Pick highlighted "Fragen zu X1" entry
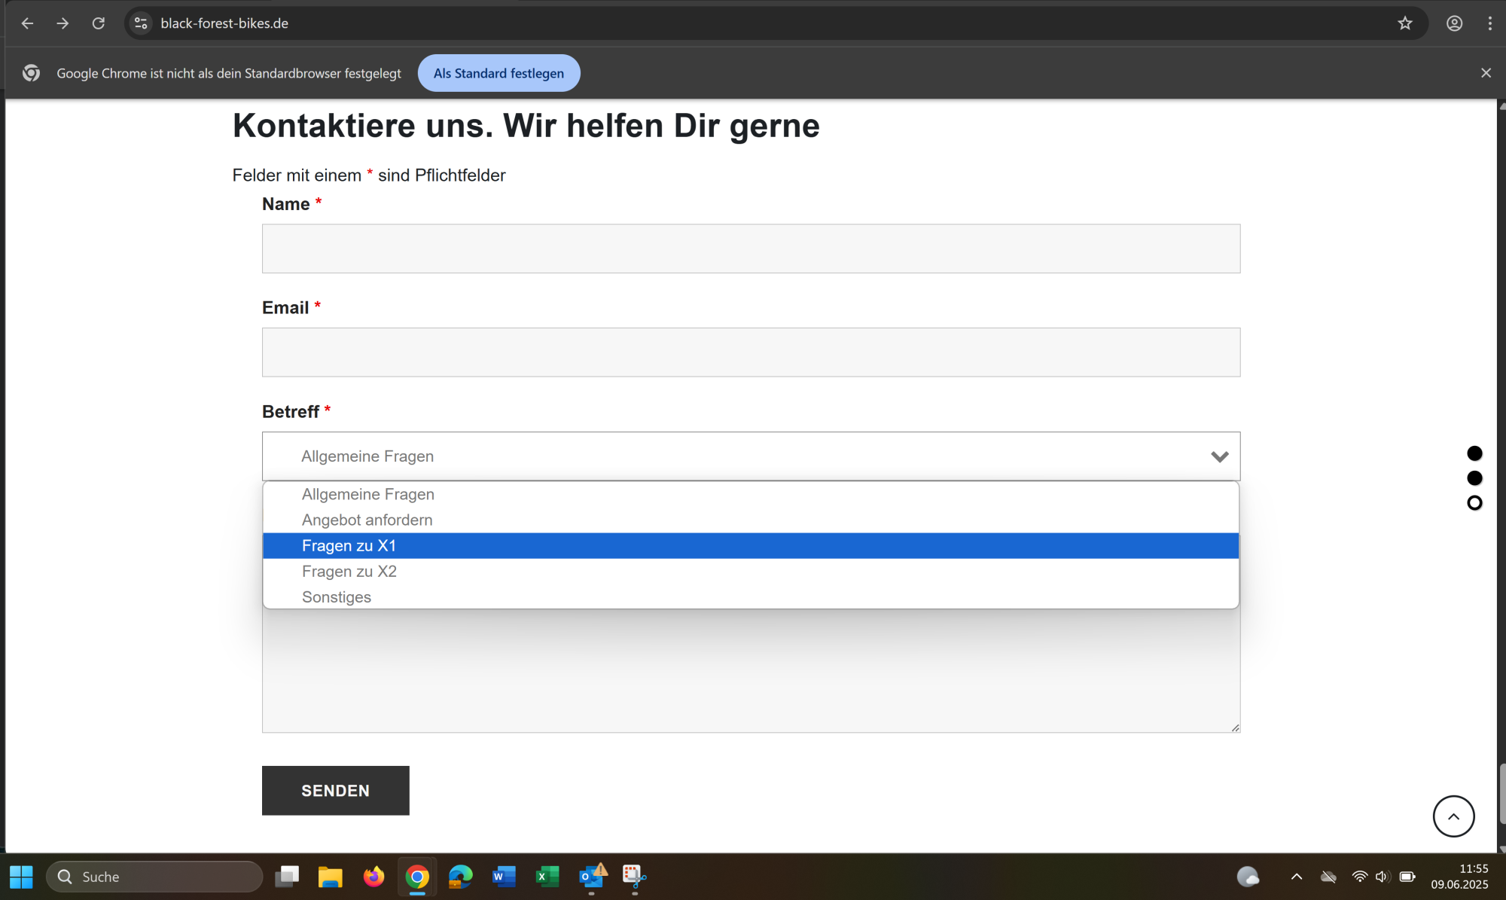Viewport: 1506px width, 900px height. pyautogui.click(x=349, y=545)
